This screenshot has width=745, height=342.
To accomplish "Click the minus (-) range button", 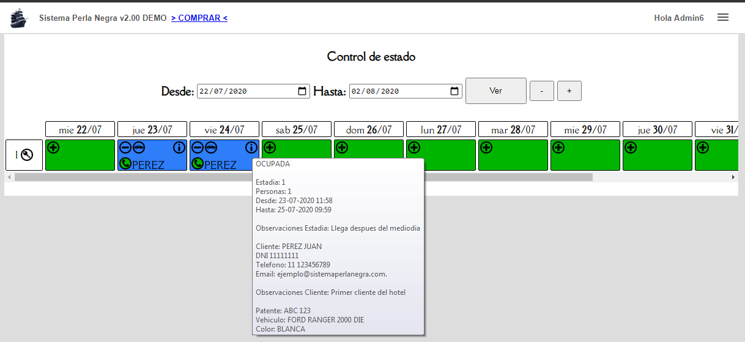I will click(x=541, y=91).
